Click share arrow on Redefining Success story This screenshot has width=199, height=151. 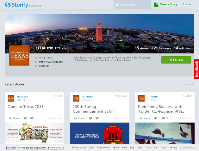(141, 118)
